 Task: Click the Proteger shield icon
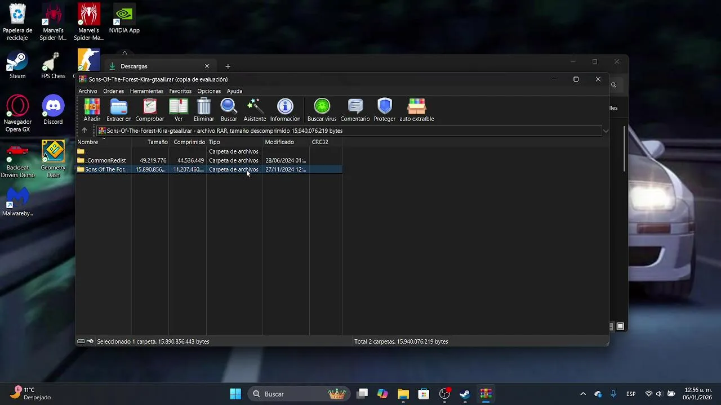385,110
